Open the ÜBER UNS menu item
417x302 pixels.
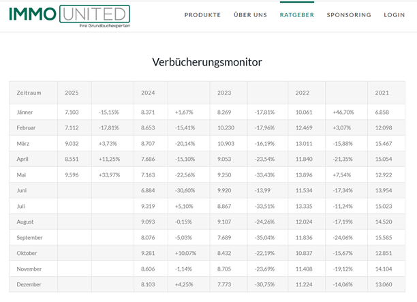250,15
